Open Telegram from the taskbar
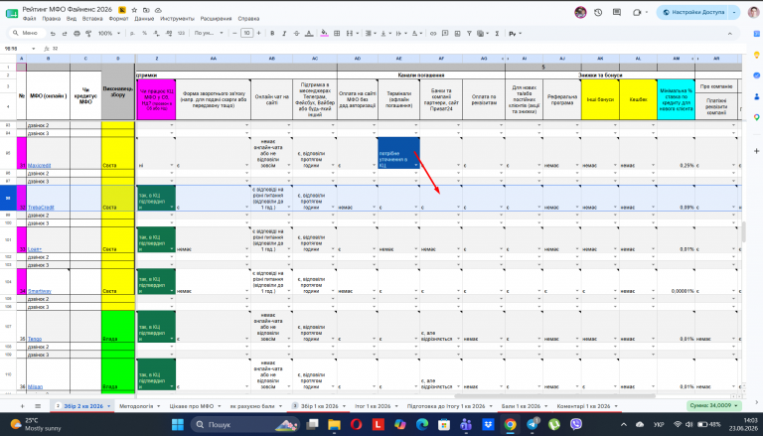This screenshot has height=436, width=763. tap(532, 424)
